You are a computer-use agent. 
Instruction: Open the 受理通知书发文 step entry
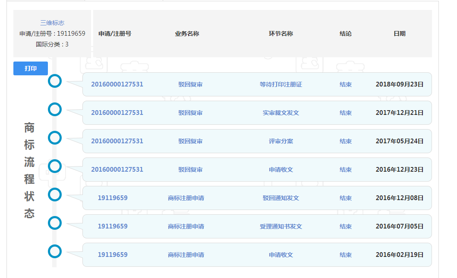click(280, 226)
